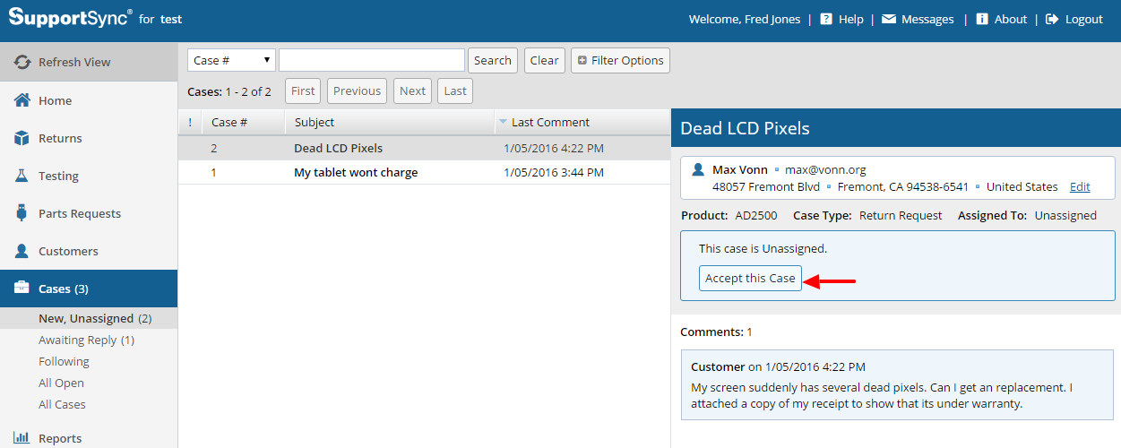Click the Messages envelope icon

(889, 19)
